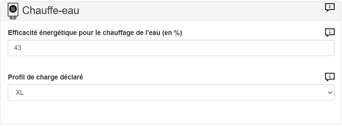
Task: Click the info speech-bubble icon above the 43 field
Action: [x=330, y=33]
